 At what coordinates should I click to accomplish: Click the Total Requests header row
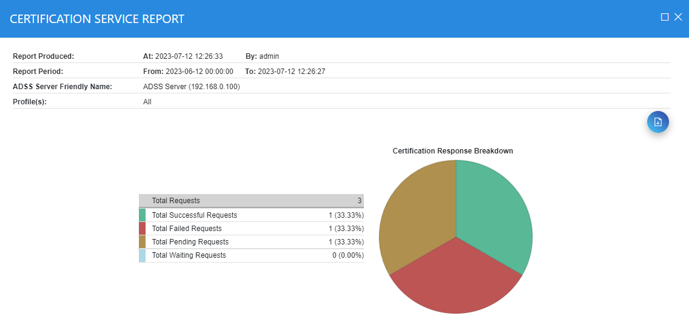click(251, 201)
